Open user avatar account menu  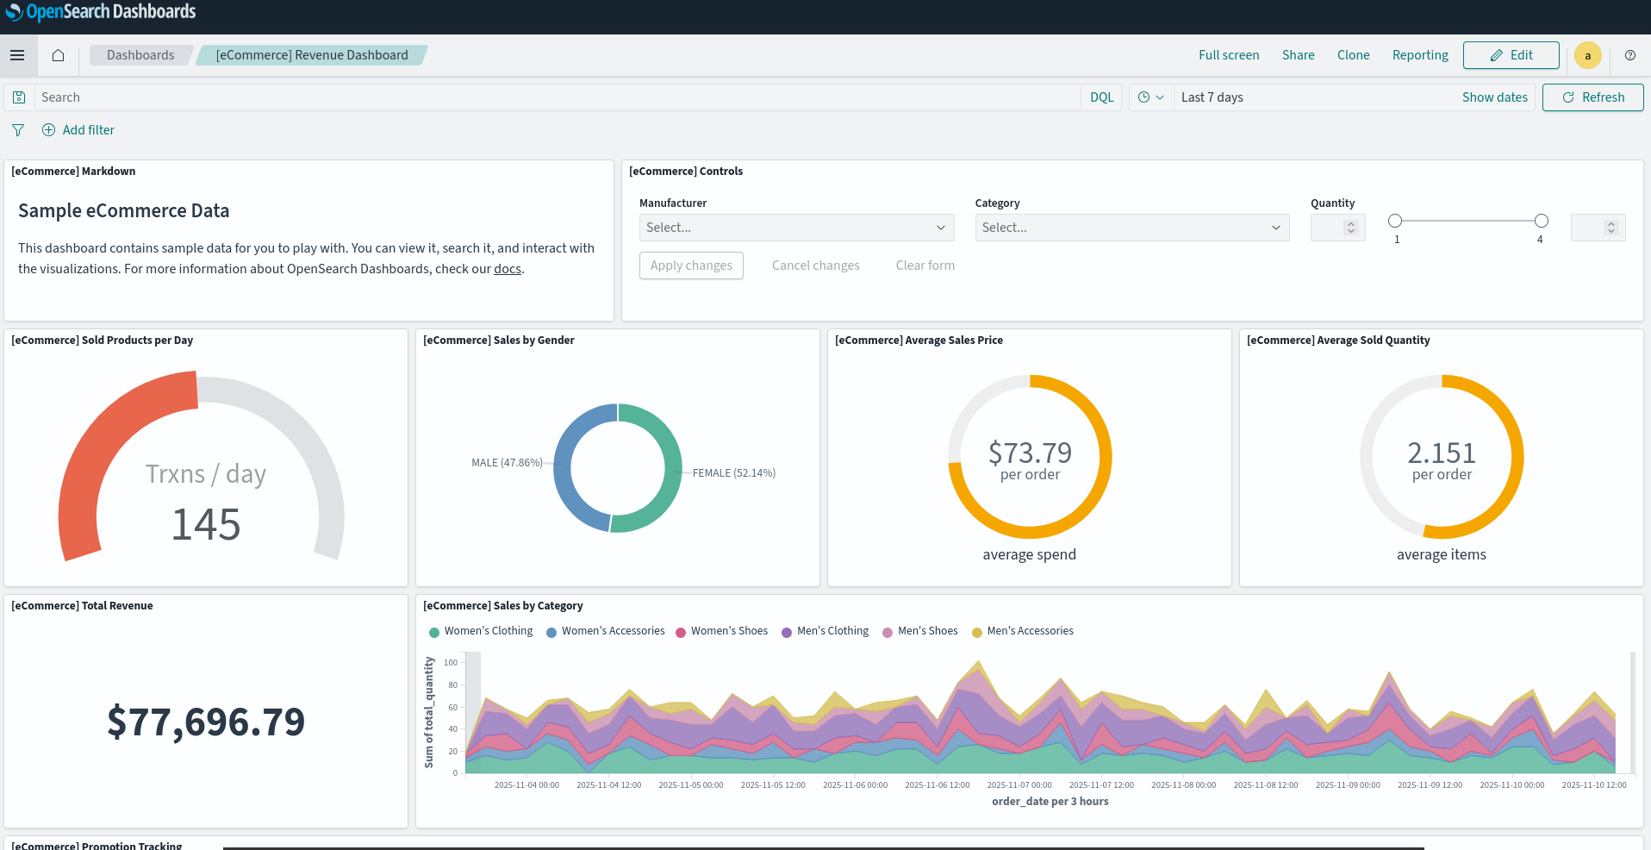click(1587, 55)
